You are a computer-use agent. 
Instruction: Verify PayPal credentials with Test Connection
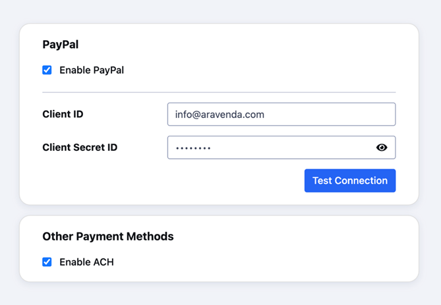[350, 180]
